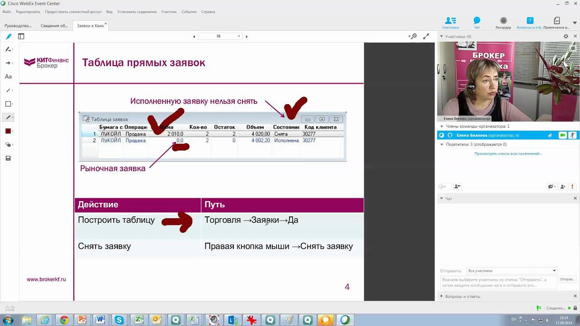
Task: Switch slide to full-screen view
Action: [426, 36]
